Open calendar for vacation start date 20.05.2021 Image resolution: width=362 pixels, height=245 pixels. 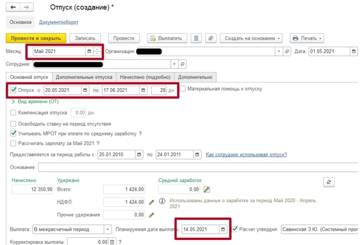85,90
